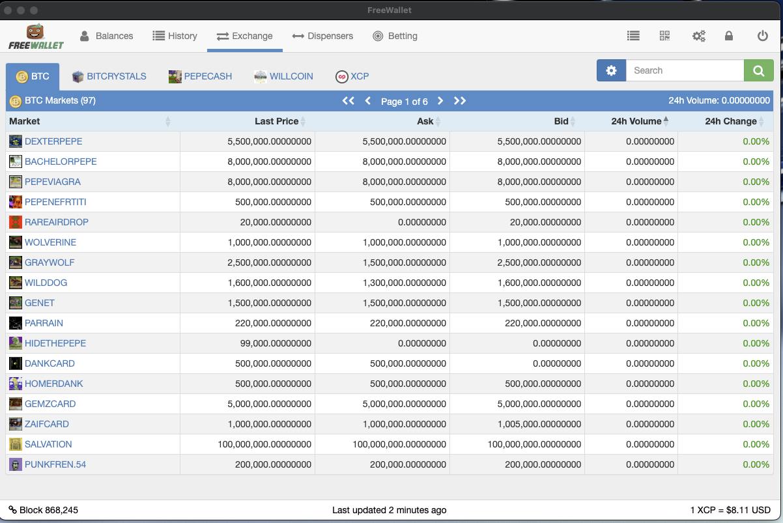Switch to the Balances tab
783x523 pixels.
(x=106, y=36)
